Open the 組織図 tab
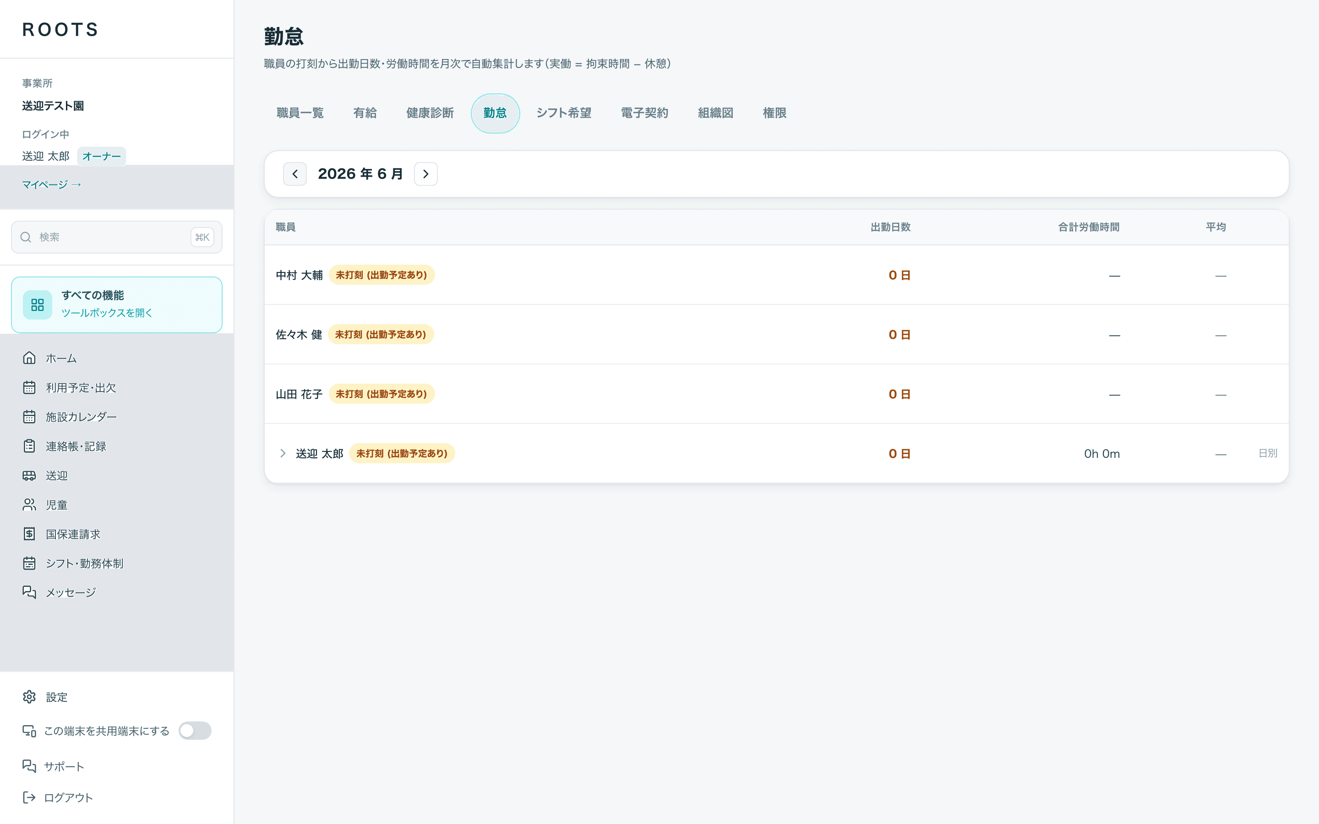Viewport: 1319px width, 824px height. pyautogui.click(x=716, y=113)
